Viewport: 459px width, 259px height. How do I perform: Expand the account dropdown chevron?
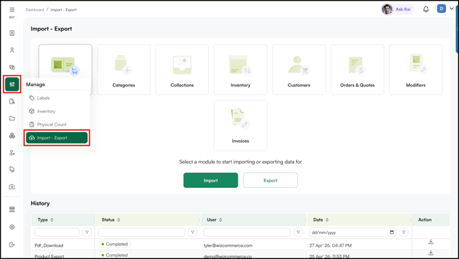[x=451, y=9]
